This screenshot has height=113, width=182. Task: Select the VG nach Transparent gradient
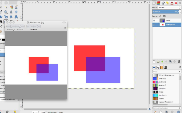(166, 75)
